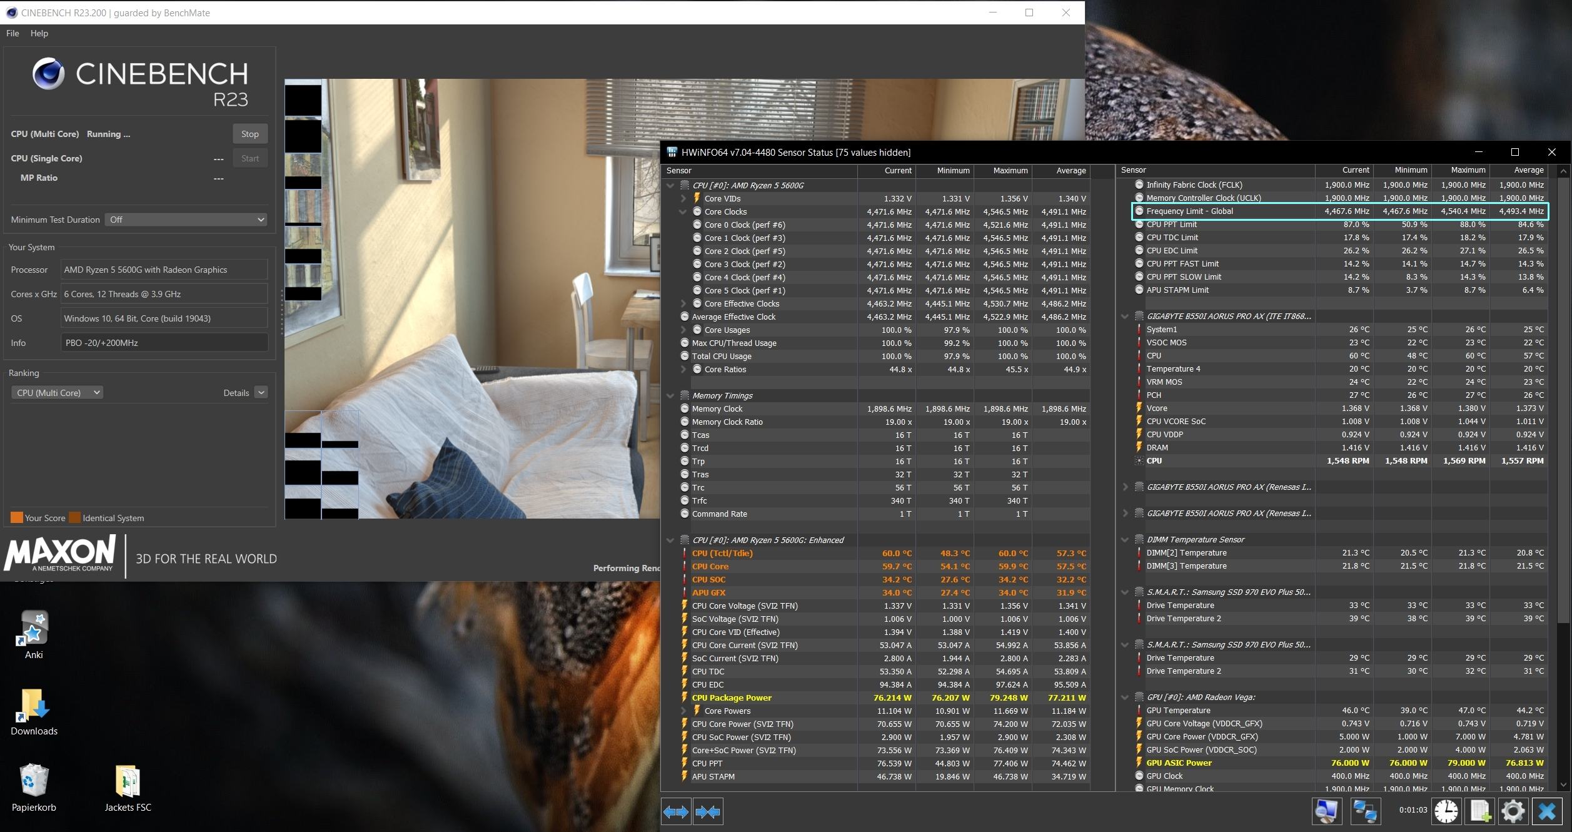Click Average column header in right panel
1572x832 pixels.
point(1519,170)
